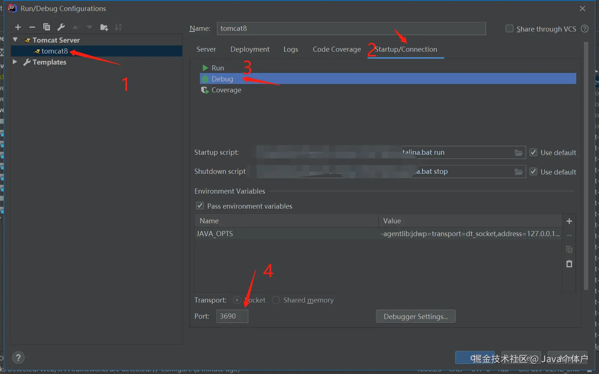Screen dimensions: 599x374
Task: Copy the selected configuration
Action: click(47, 27)
